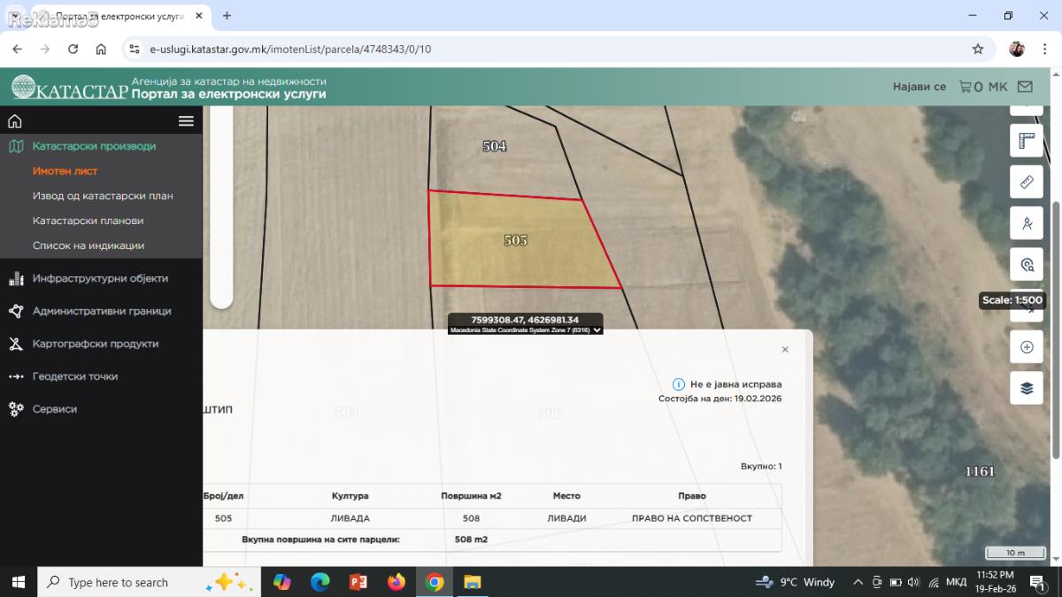Screen dimensions: 1062x597
Task: Switch the МКД keyboard language
Action: tap(957, 582)
